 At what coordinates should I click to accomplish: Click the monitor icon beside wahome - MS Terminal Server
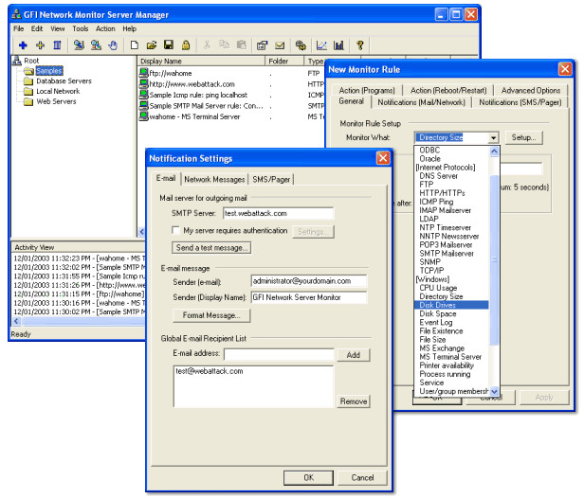pos(143,116)
